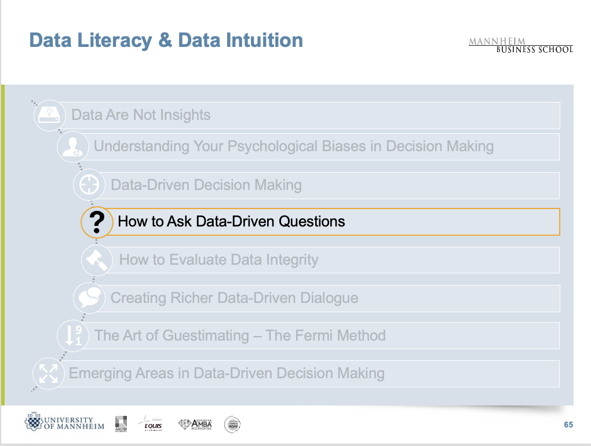Click the Mannheim Business School logo
The image size is (591, 446).
tap(520, 45)
